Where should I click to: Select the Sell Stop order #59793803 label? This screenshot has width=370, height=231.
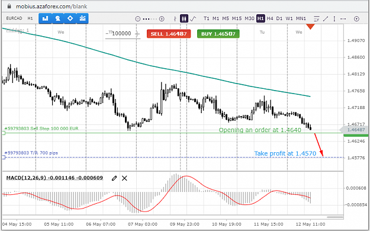[41, 129]
